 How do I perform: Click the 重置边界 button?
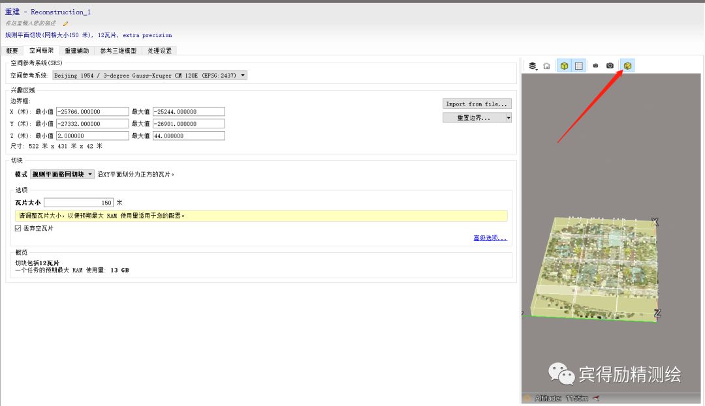click(x=474, y=117)
